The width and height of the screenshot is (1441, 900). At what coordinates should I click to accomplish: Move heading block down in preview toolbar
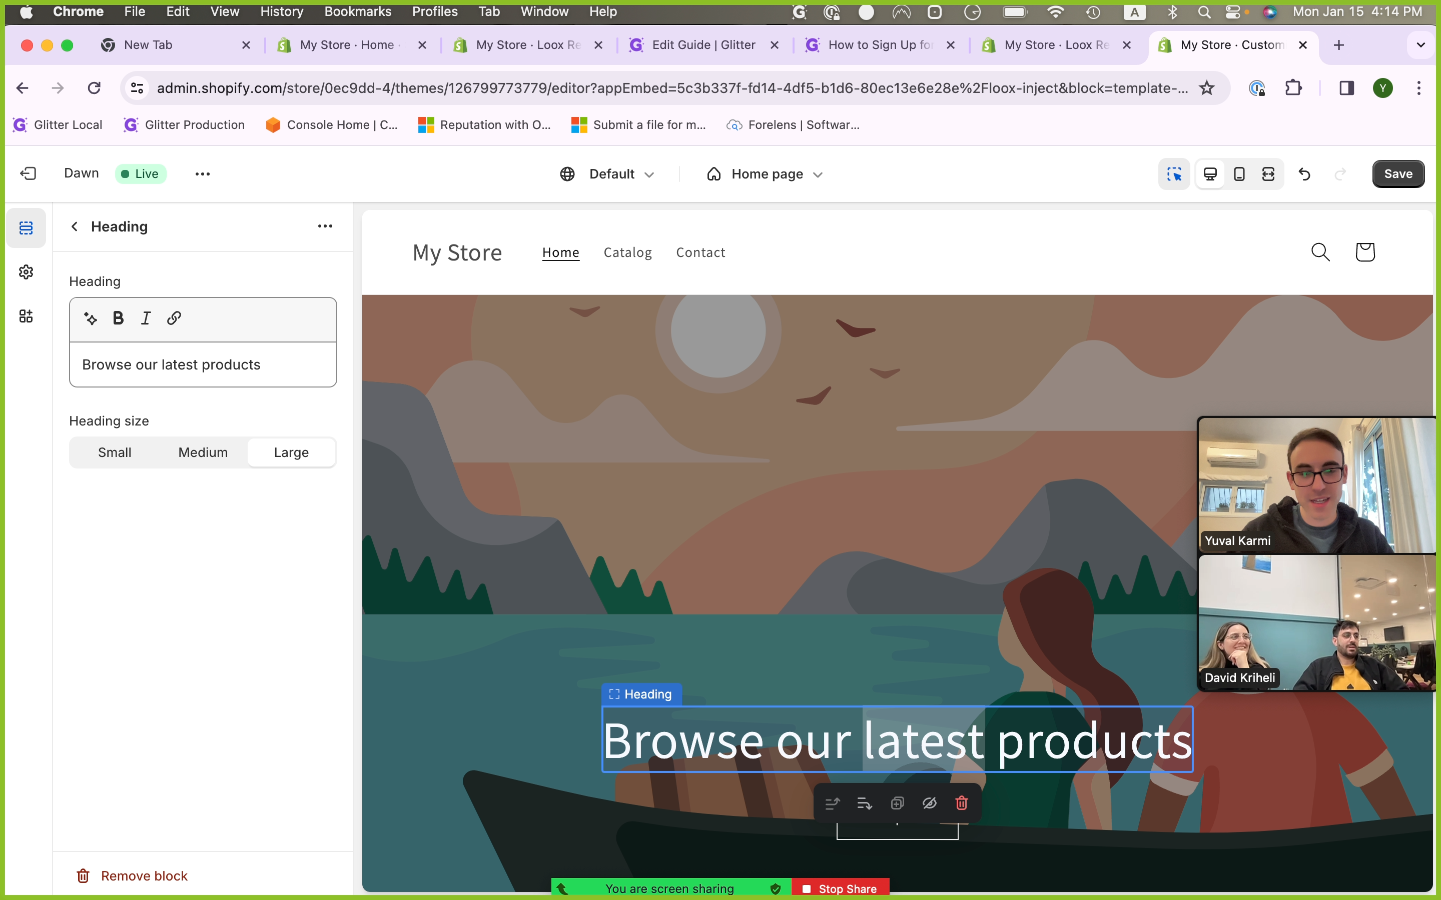click(x=864, y=803)
